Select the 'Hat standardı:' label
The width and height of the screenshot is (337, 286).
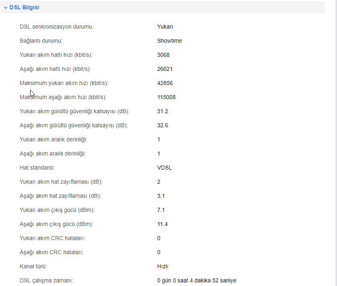point(37,168)
